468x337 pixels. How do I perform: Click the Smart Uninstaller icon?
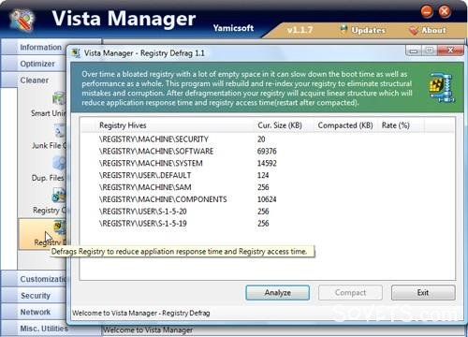[59, 99]
